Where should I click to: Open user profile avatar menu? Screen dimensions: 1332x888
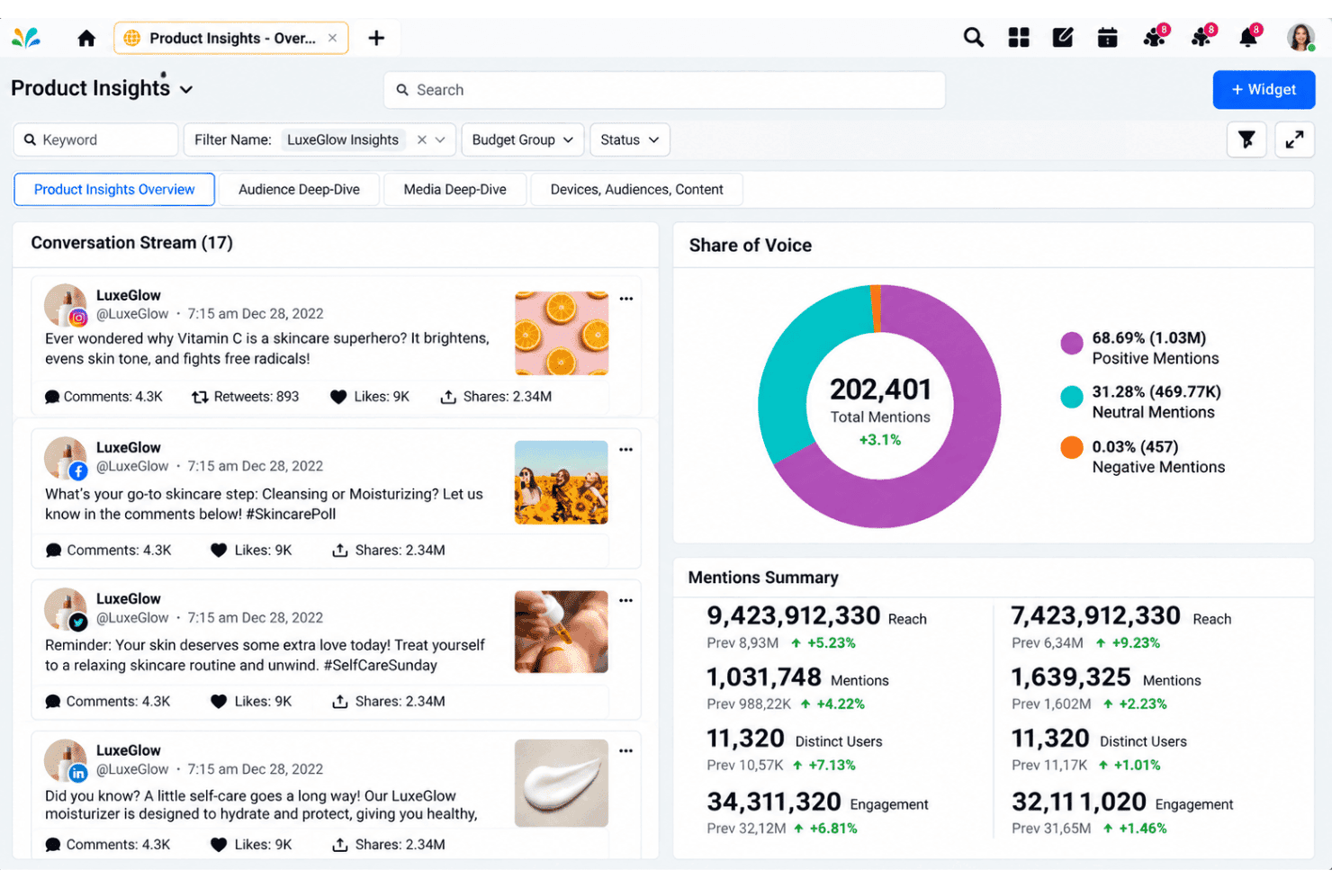coord(1300,38)
